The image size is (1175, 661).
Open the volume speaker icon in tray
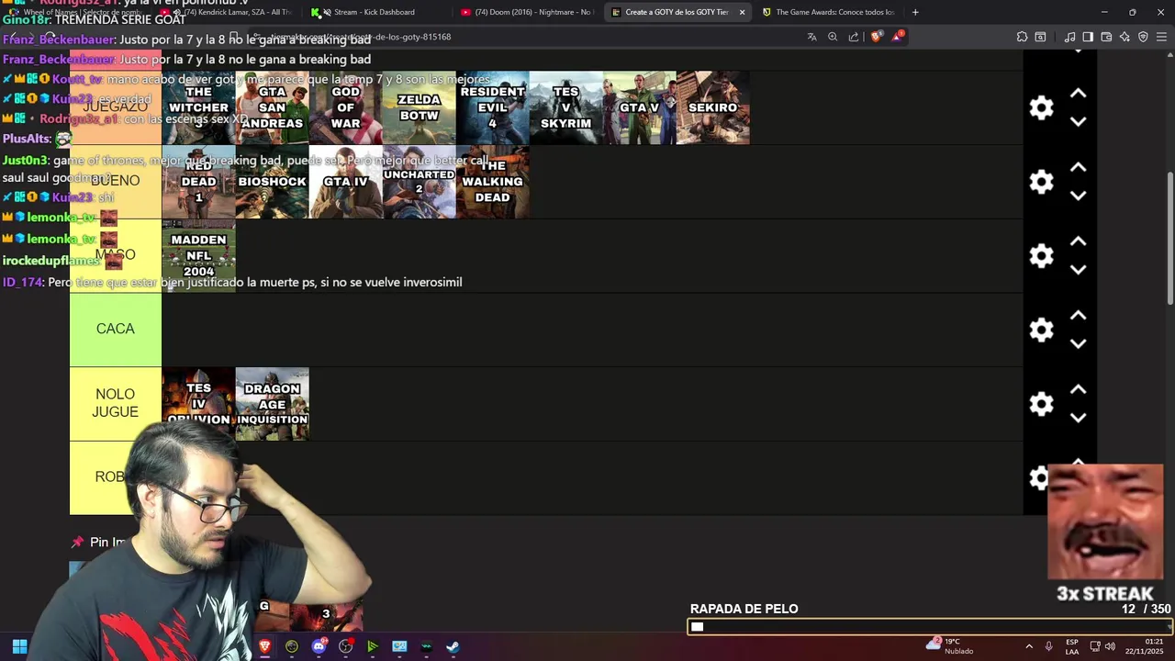click(x=1110, y=646)
